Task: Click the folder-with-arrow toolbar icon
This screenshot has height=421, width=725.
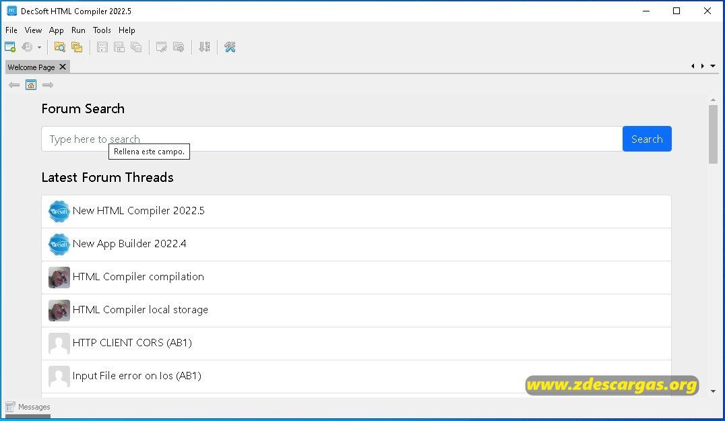Action: pos(179,46)
